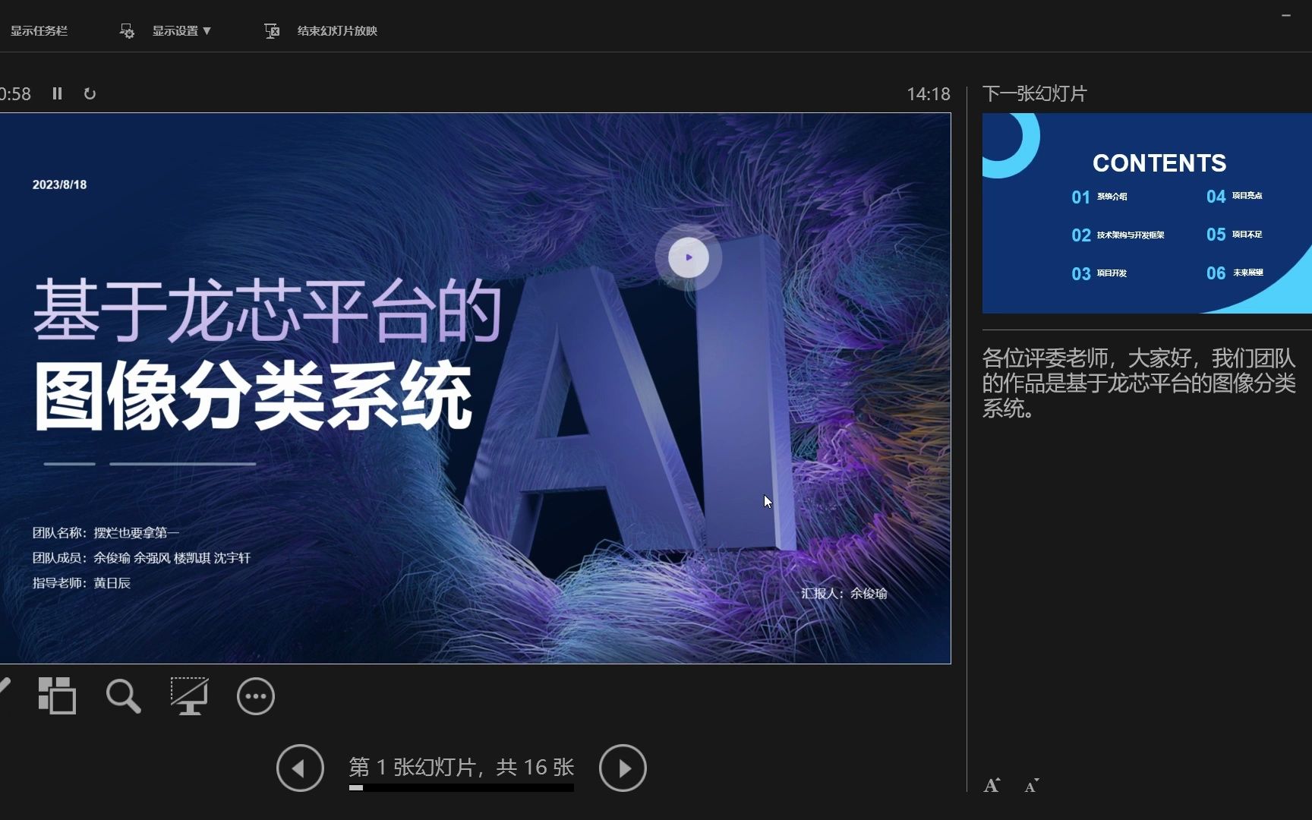Click the 显示任务栏 button
The width and height of the screenshot is (1312, 820).
pos(39,31)
